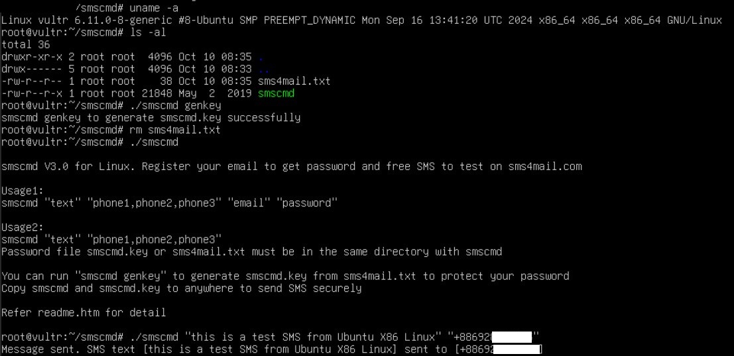Image resolution: width=734 pixels, height=356 pixels.
Task: Click the redacted number in sent confirmation
Action: coord(517,349)
